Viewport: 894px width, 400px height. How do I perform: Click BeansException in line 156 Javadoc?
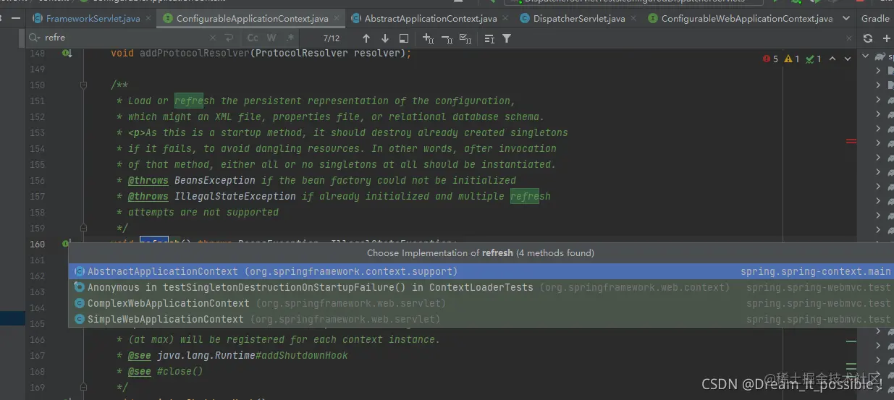pos(215,181)
